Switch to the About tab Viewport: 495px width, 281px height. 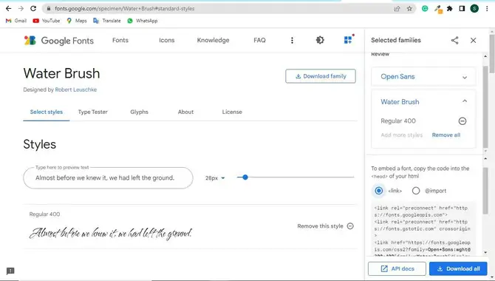point(185,112)
